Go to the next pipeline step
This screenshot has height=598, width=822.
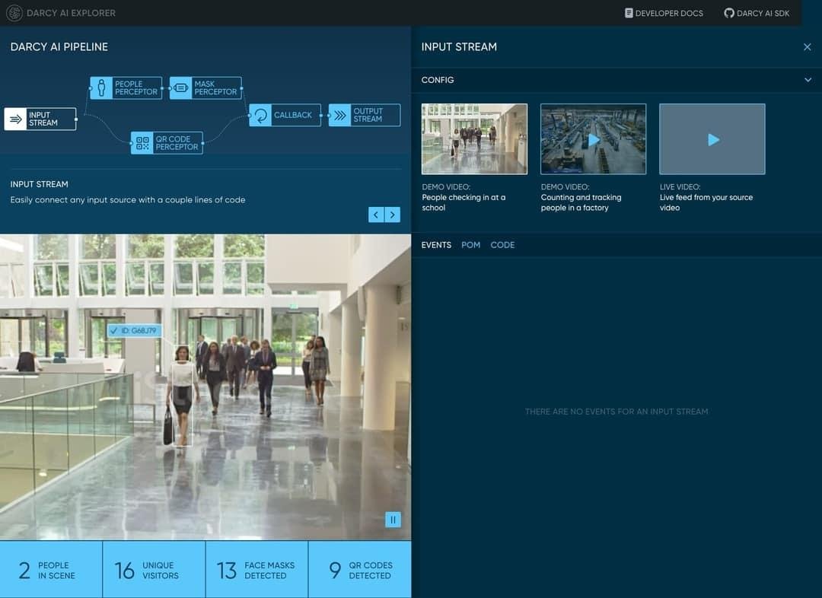pos(393,215)
